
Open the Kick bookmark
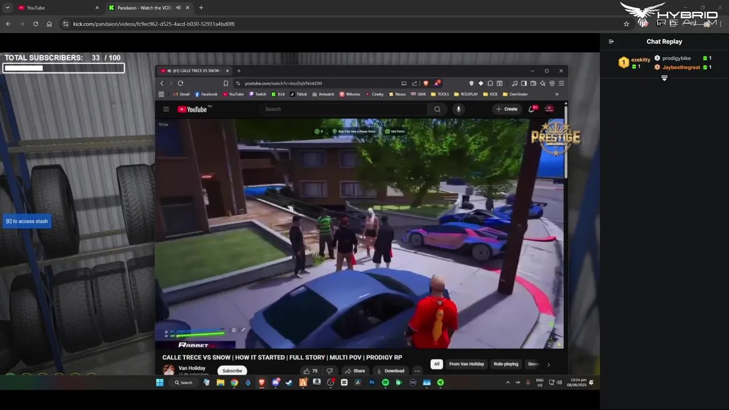(x=278, y=94)
